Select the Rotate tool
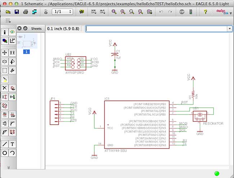Image resolution: width=234 pixels, height=178 pixels. pos(12,62)
